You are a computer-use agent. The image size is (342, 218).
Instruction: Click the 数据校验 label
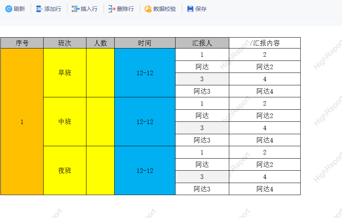[165, 9]
